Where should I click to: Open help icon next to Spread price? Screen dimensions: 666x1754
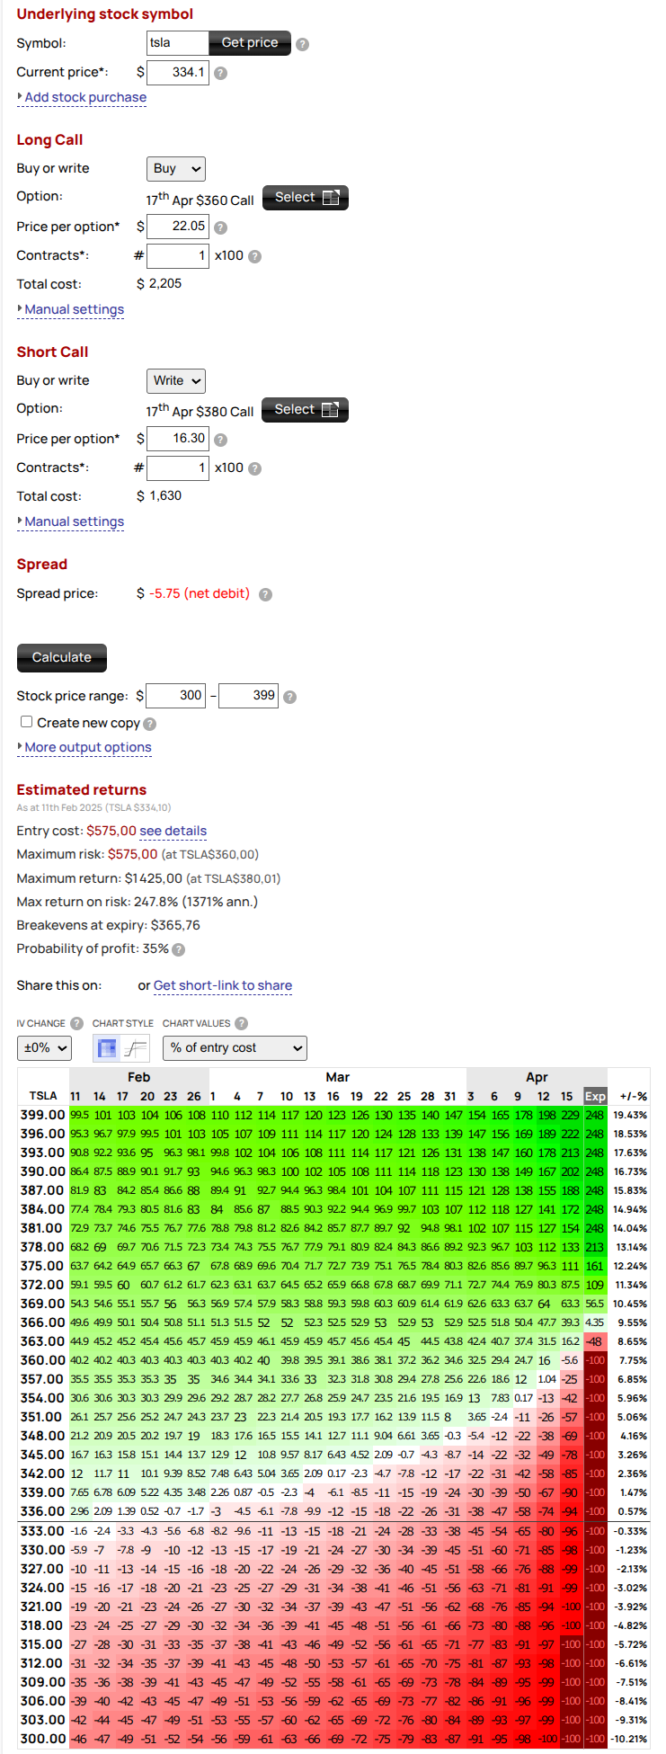265,594
